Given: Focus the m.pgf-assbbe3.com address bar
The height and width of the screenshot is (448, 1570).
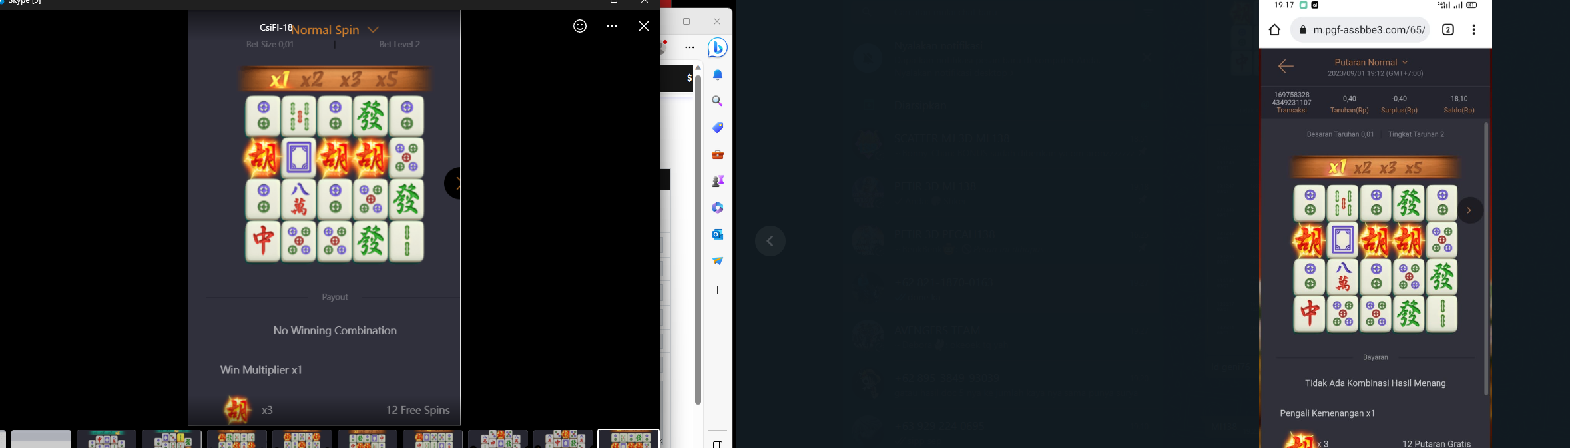Looking at the screenshot, I should click(1360, 30).
